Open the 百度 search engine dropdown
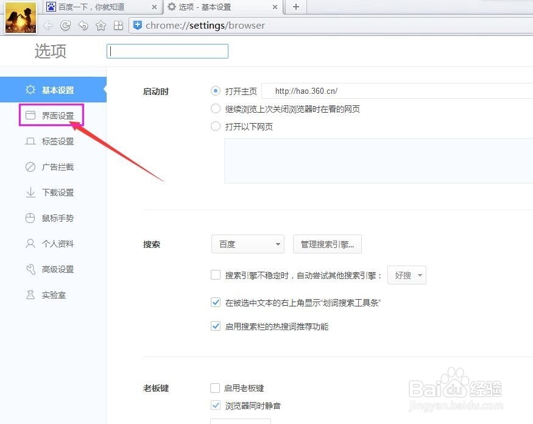533x424 pixels. point(247,244)
